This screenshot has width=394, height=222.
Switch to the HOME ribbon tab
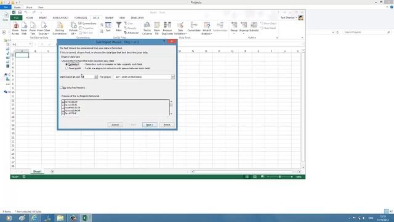pyautogui.click(x=30, y=18)
